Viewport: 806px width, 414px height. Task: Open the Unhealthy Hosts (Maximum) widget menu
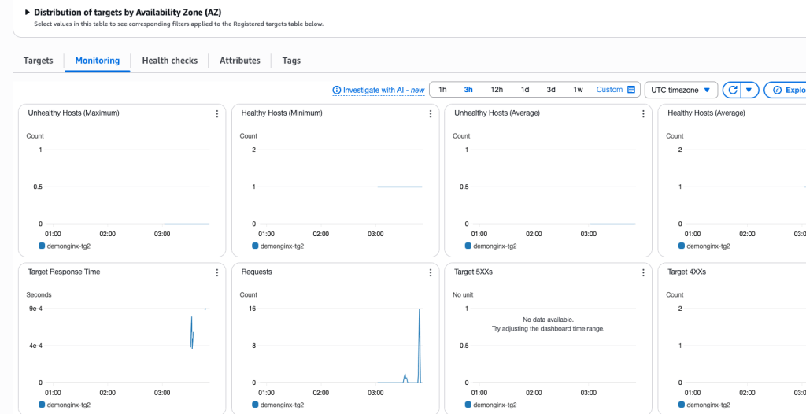click(217, 114)
